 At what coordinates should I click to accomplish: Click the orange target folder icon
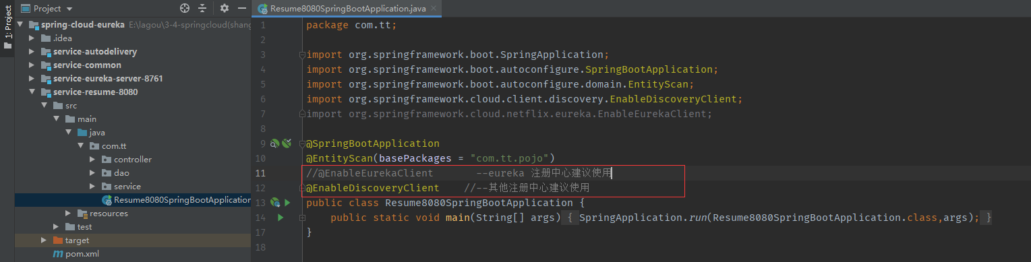(x=58, y=240)
